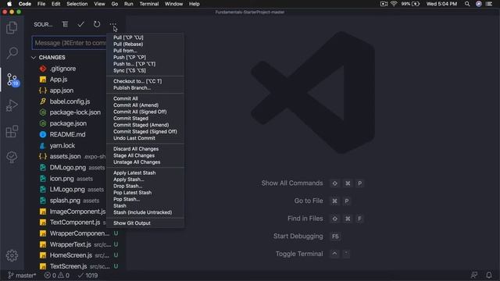Open the View menu

click(x=99, y=4)
